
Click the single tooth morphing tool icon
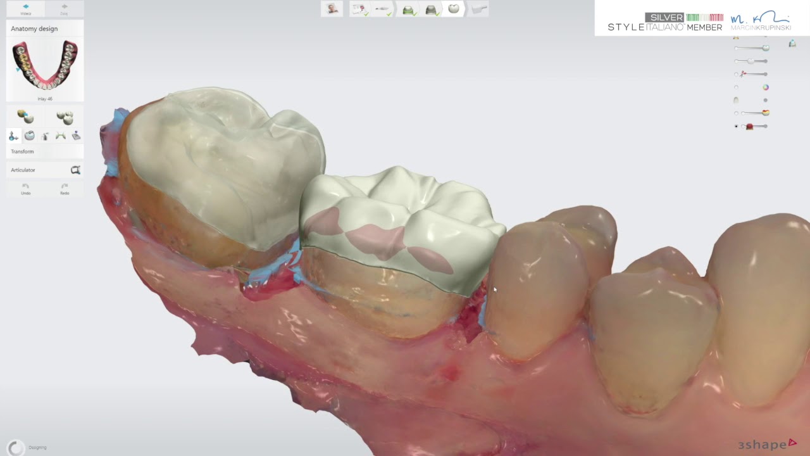click(x=25, y=117)
